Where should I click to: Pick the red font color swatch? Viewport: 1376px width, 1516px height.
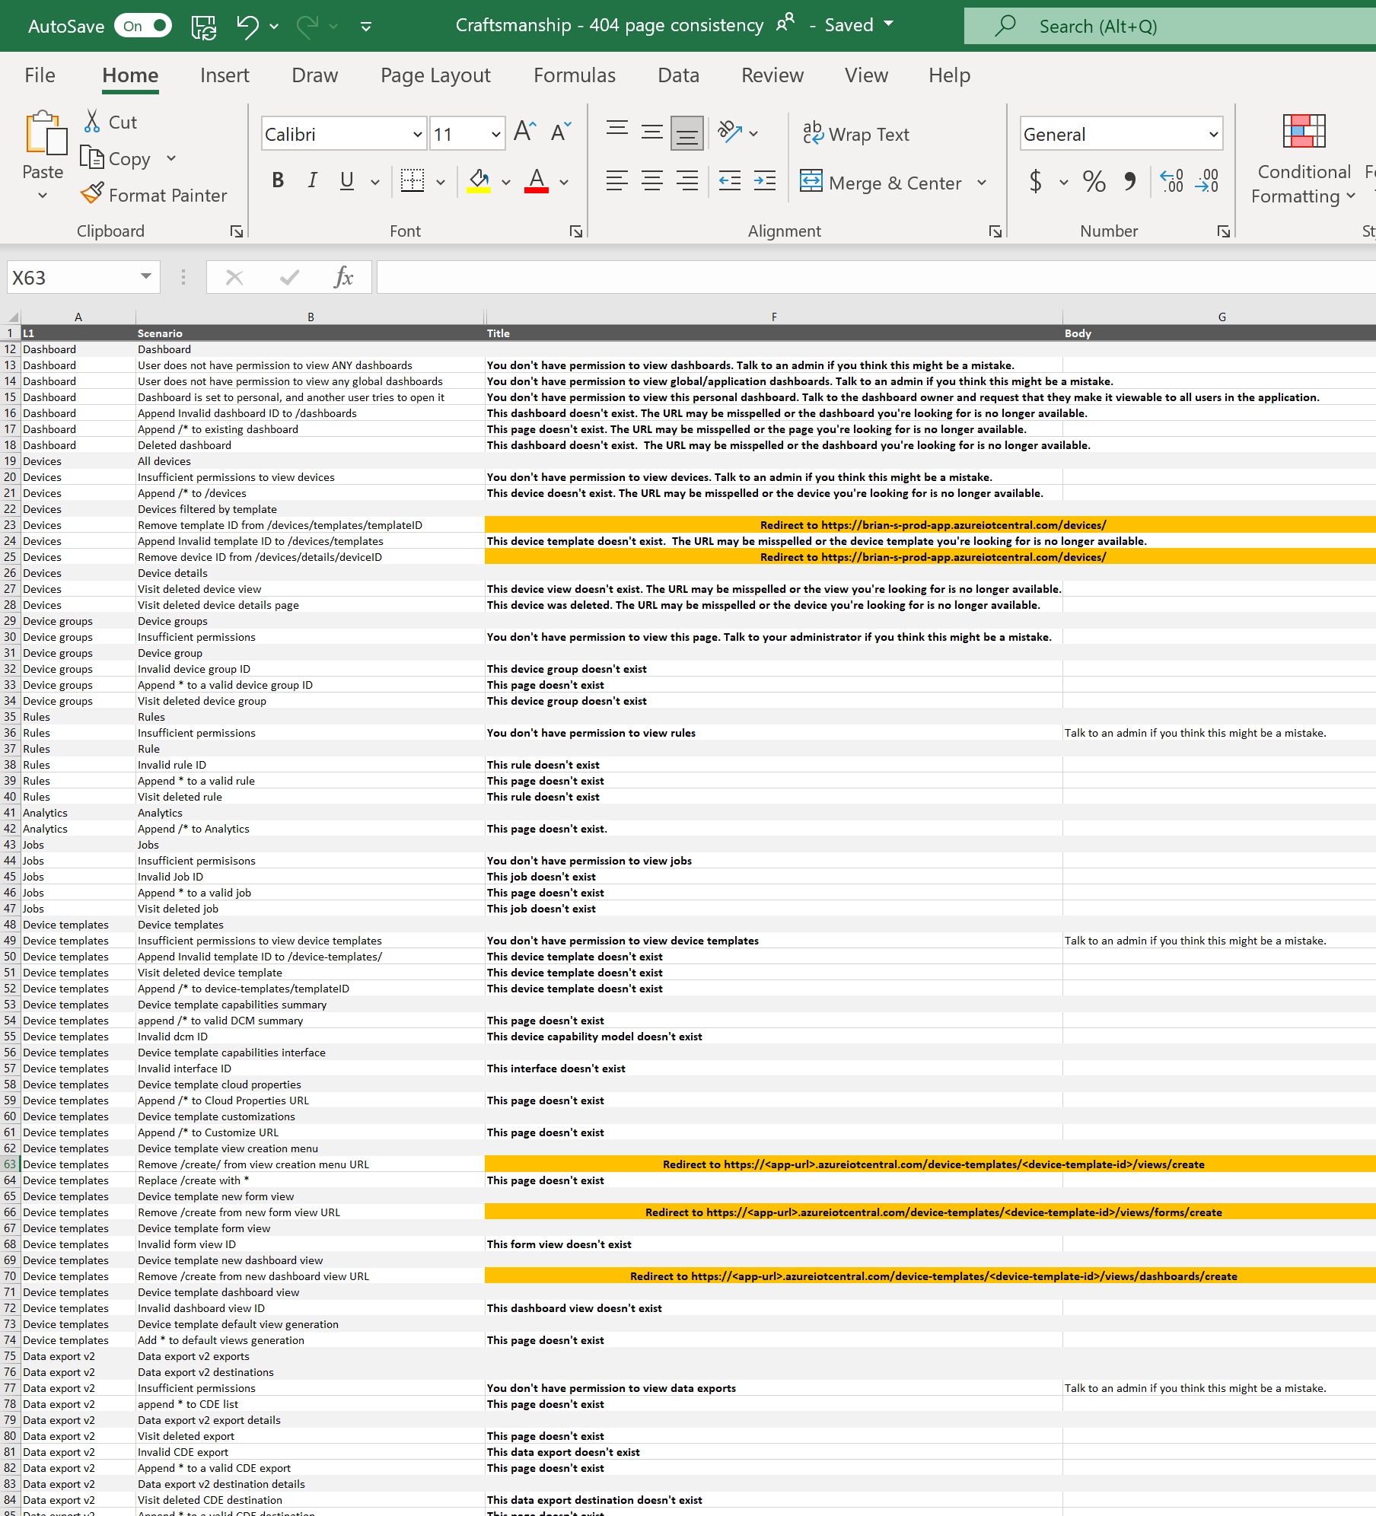(x=536, y=182)
